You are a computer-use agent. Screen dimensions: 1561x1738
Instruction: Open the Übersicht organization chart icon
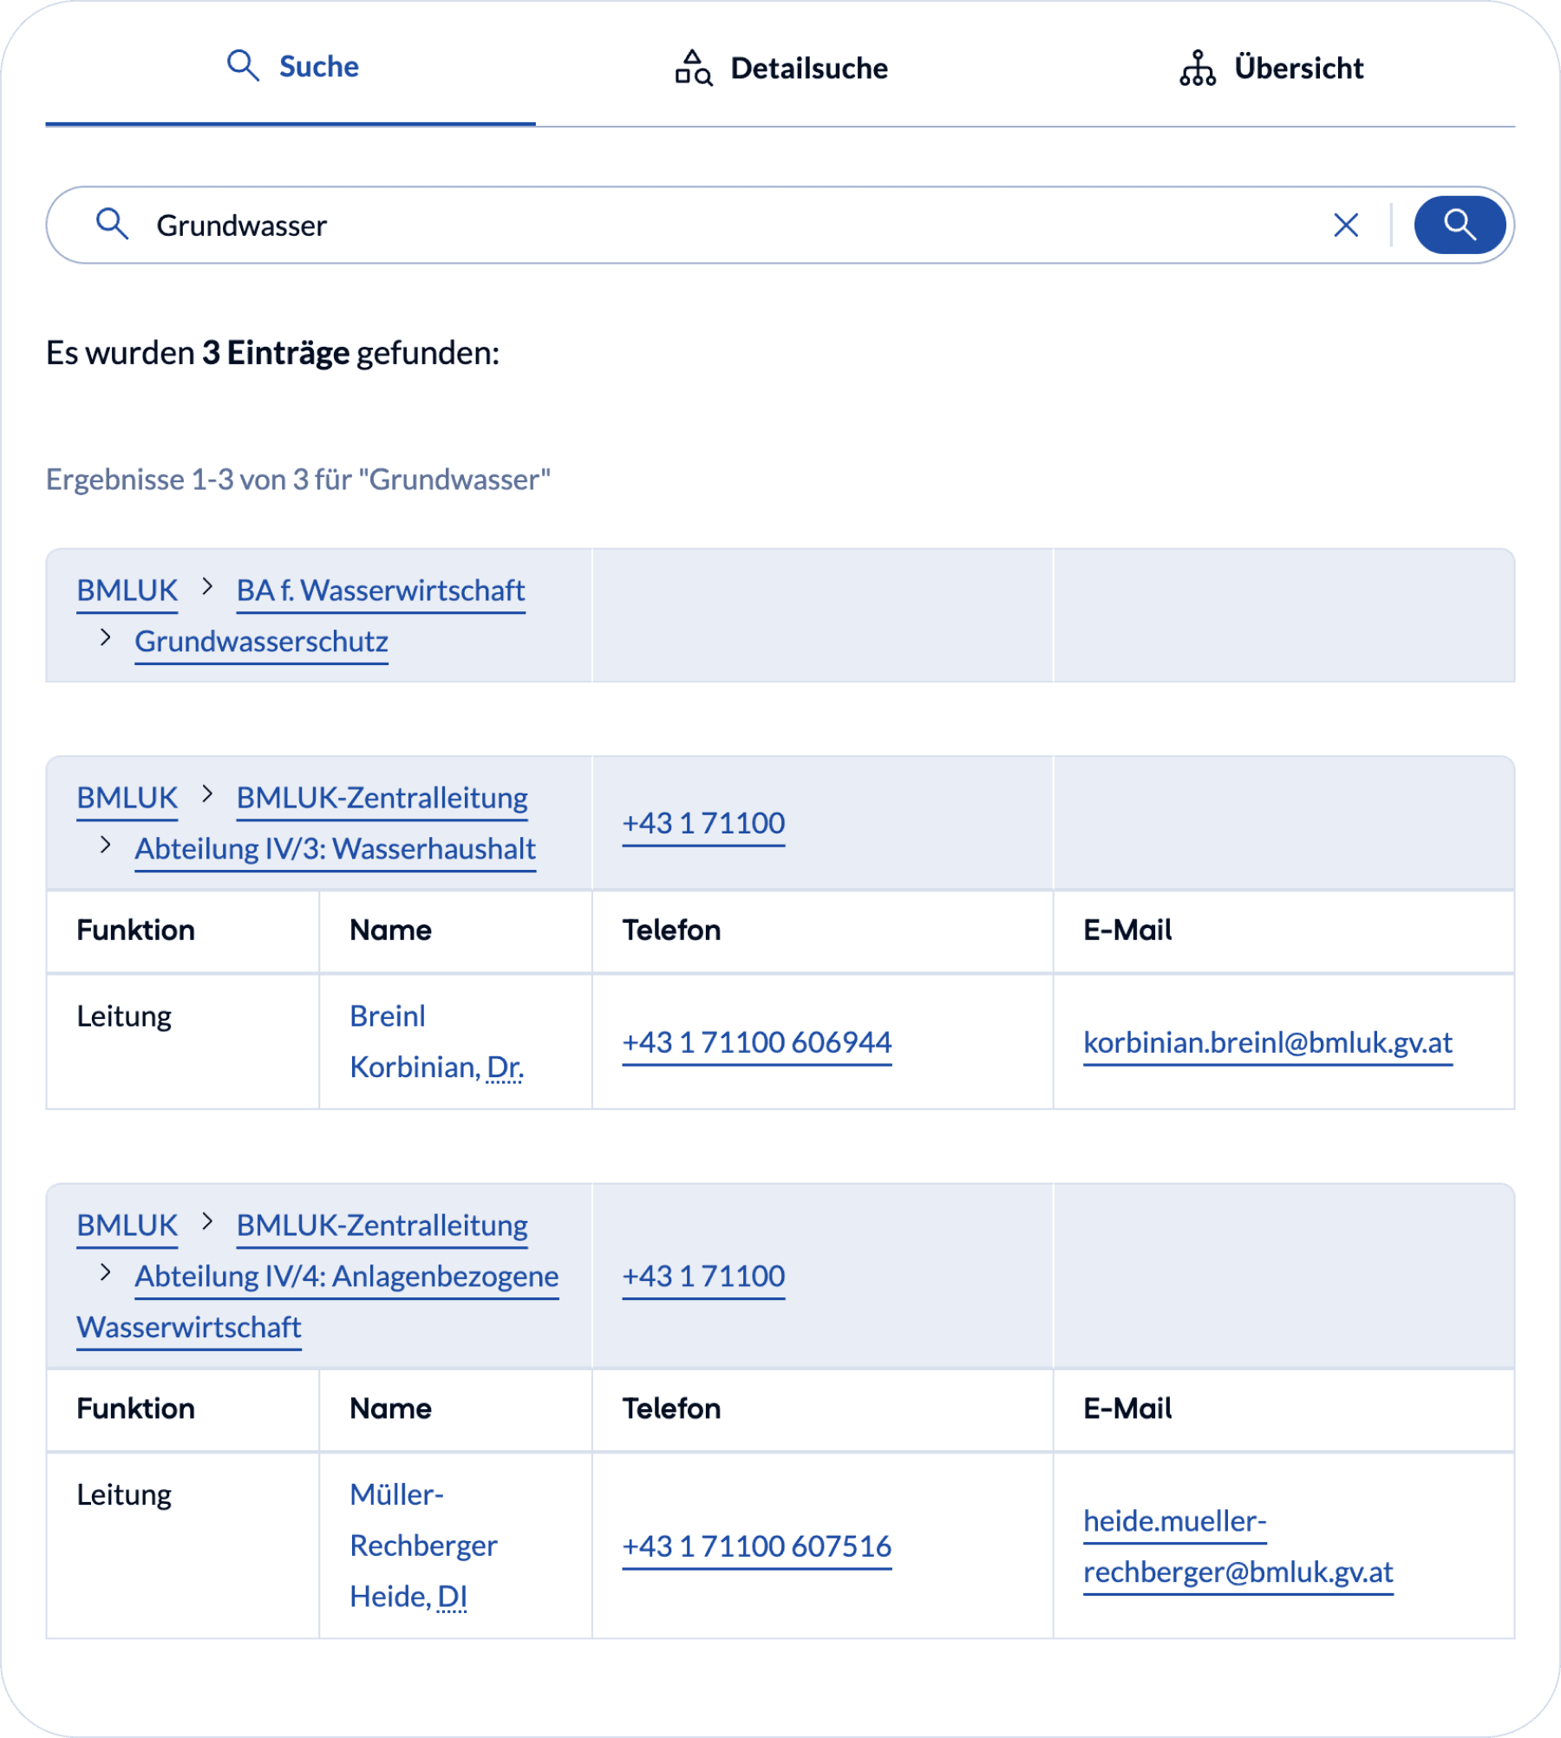coord(1199,68)
